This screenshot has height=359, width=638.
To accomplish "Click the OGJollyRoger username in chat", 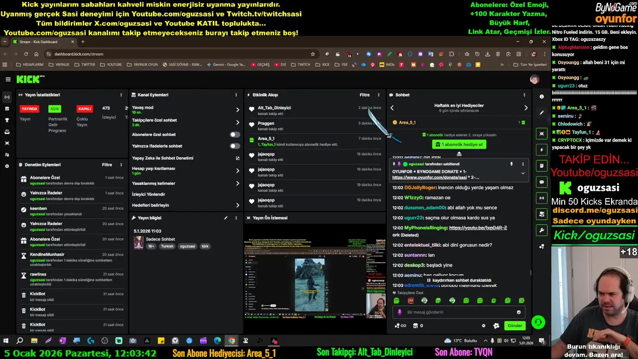I will pyautogui.click(x=420, y=187).
